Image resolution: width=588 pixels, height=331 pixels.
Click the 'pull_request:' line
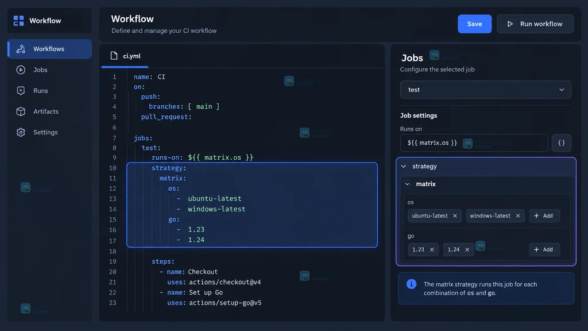[166, 117]
